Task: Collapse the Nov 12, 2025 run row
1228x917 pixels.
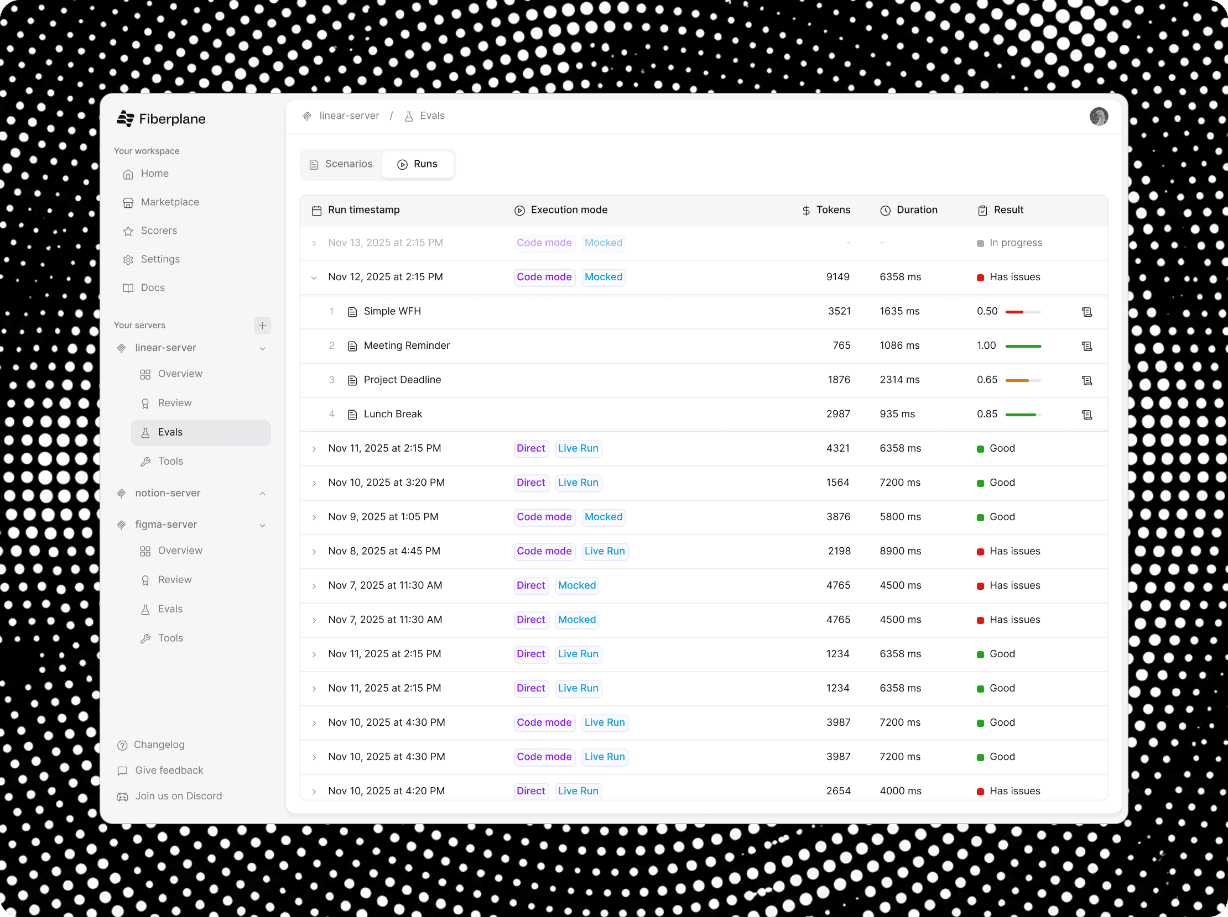Action: pos(314,277)
